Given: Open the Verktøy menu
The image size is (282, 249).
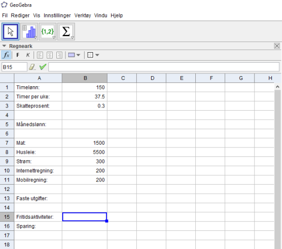Looking at the screenshot, I should click(82, 15).
